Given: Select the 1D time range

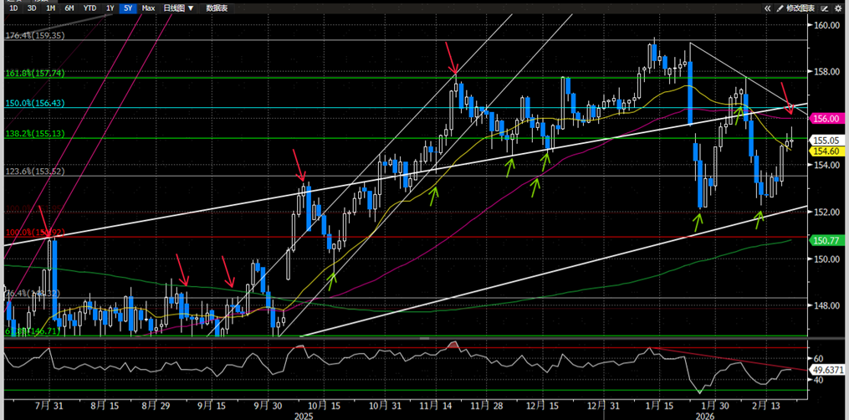Looking at the screenshot, I should click(x=14, y=8).
